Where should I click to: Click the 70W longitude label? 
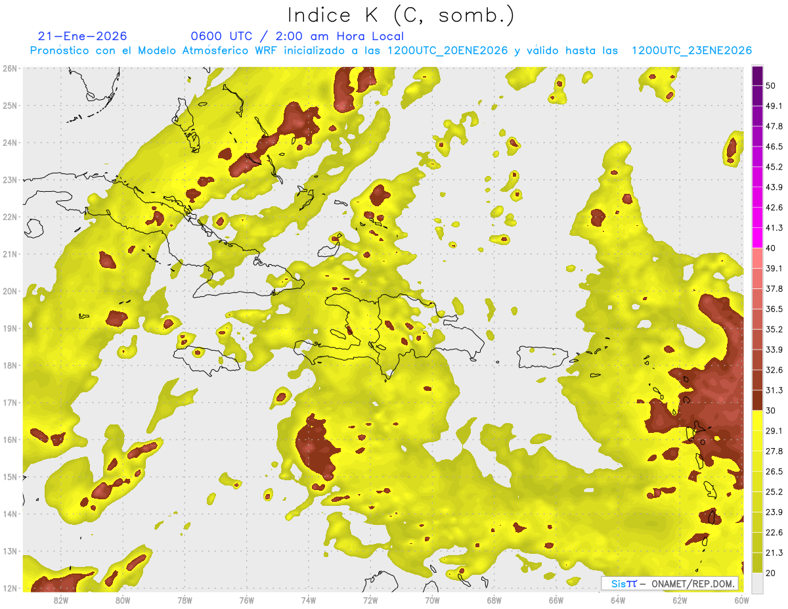(432, 600)
